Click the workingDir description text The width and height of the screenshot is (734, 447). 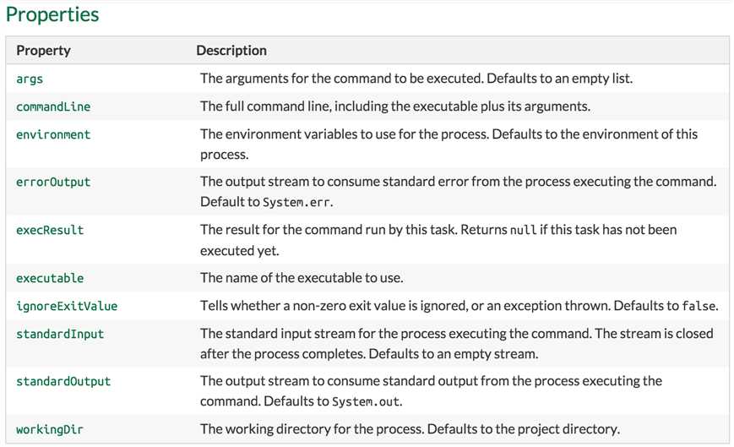point(410,429)
